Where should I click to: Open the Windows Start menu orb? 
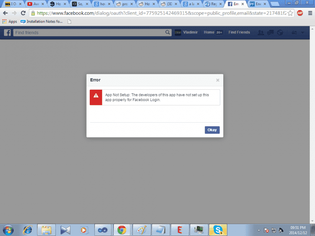[8, 230]
